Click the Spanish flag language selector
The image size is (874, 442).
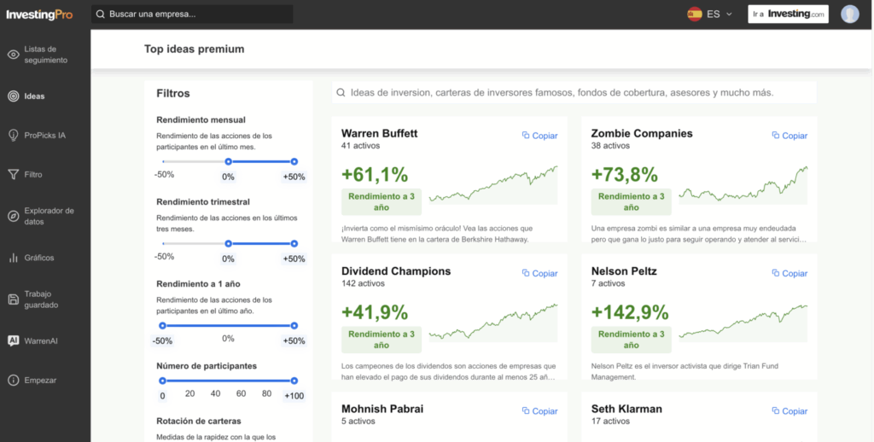[x=695, y=15]
